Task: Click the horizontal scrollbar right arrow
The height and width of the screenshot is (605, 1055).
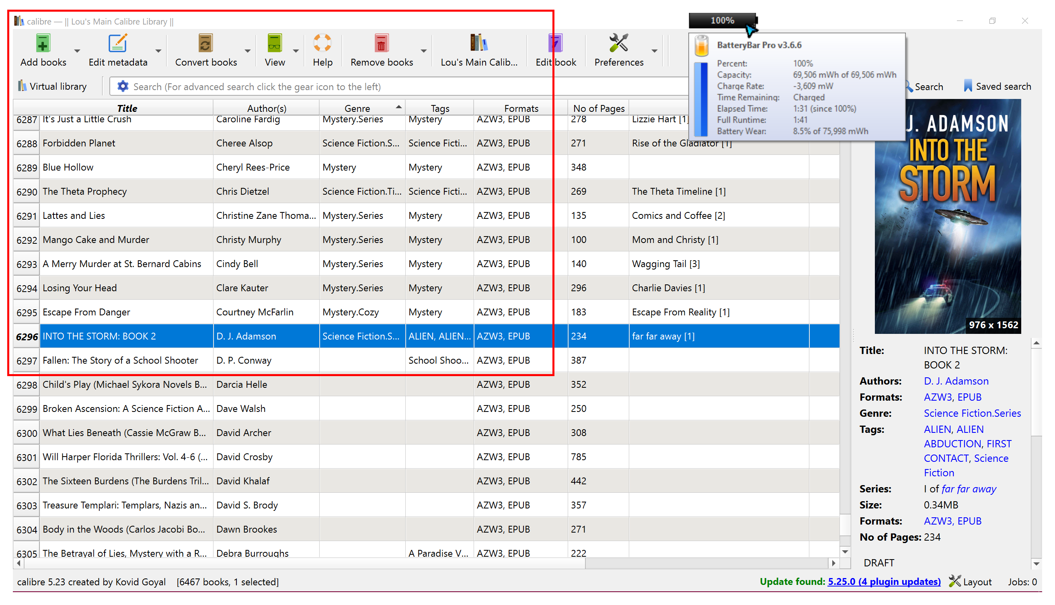Action: 833,564
